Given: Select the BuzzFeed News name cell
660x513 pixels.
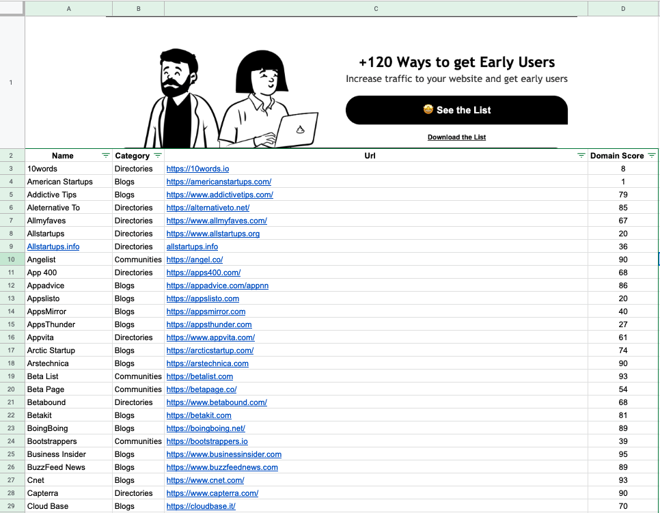Looking at the screenshot, I should 68,467.
